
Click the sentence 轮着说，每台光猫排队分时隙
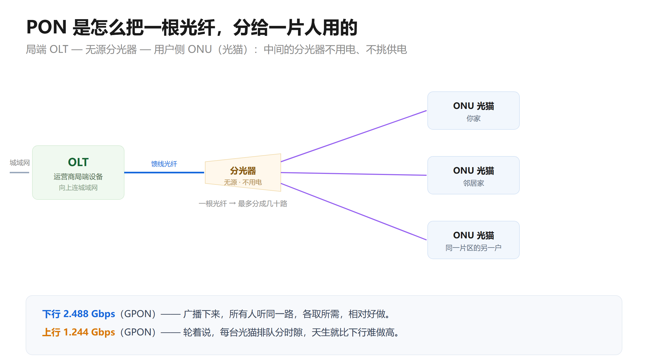point(243,332)
